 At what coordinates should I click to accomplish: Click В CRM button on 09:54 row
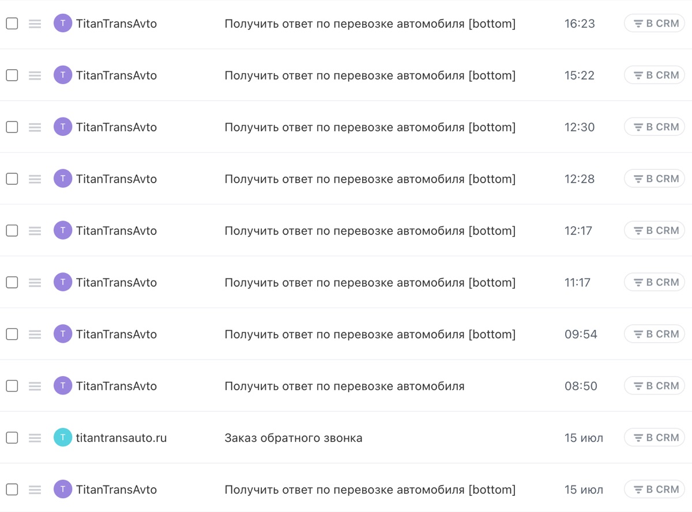tap(655, 334)
